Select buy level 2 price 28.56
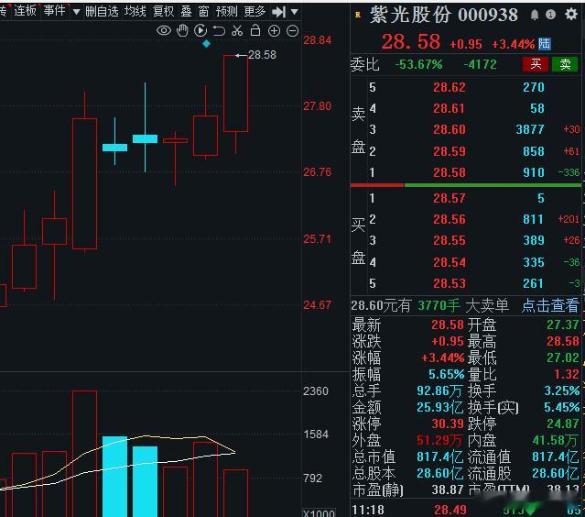 (450, 219)
